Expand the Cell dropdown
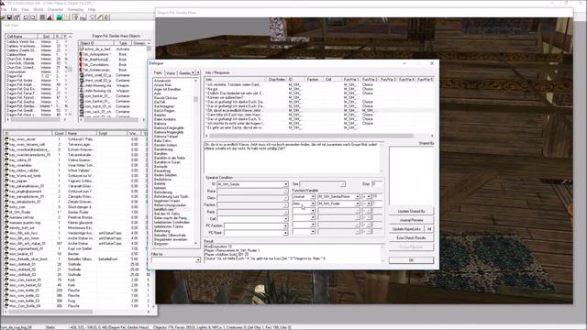This screenshot has height=330, width=587. coord(285,218)
